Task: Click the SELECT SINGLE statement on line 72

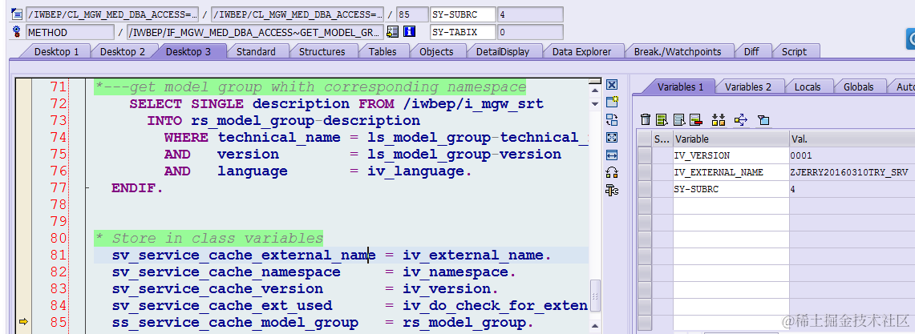Action: [x=336, y=104]
